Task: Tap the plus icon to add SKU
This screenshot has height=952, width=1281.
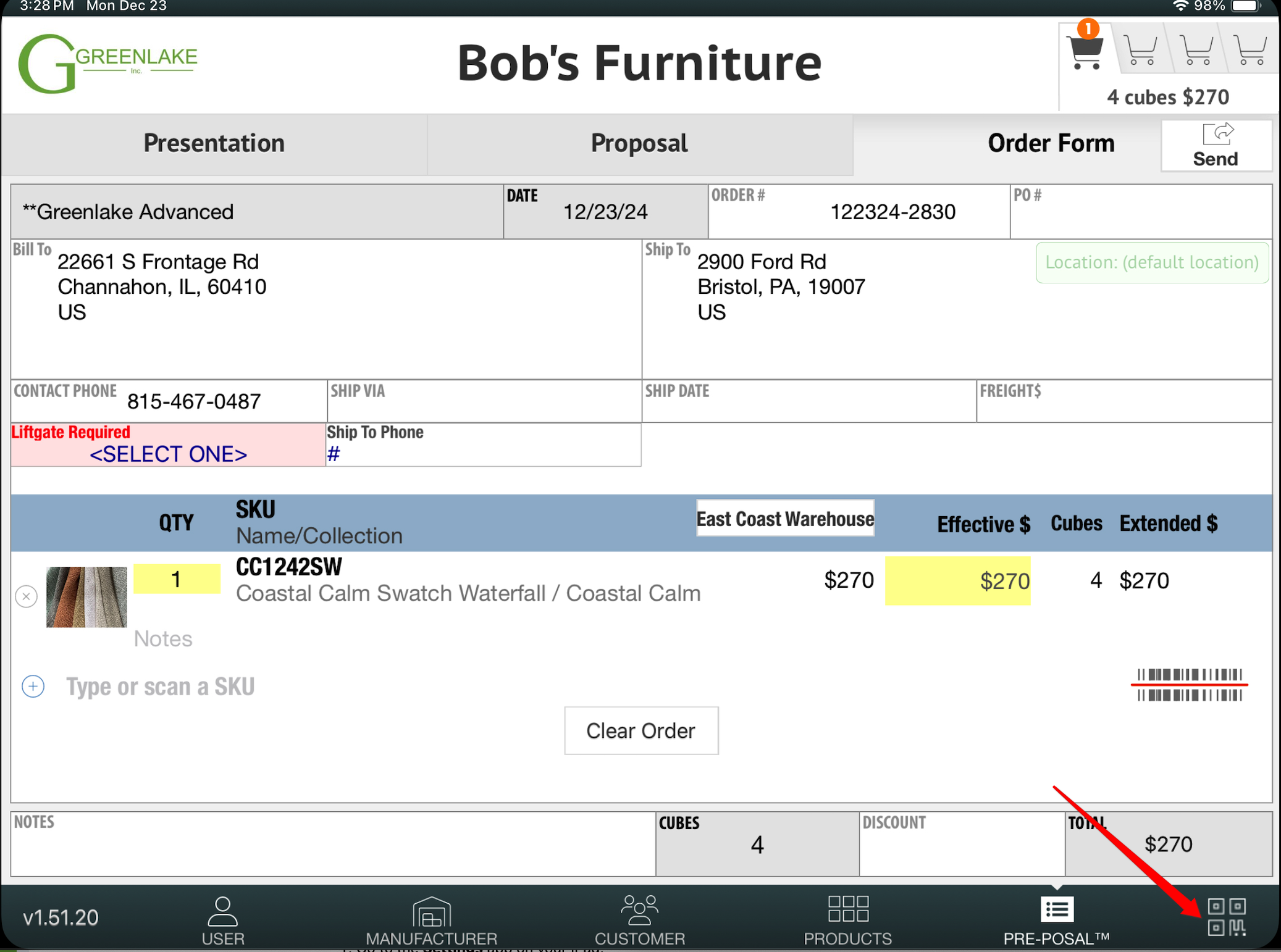Action: [33, 687]
